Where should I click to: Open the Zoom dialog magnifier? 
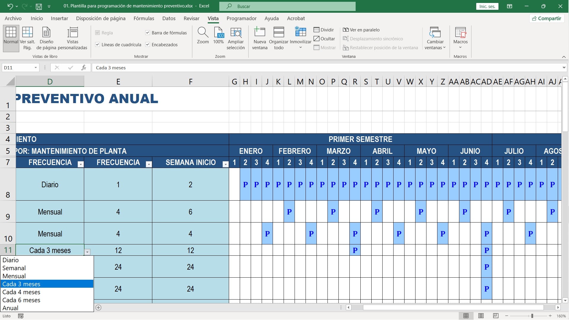203,35
